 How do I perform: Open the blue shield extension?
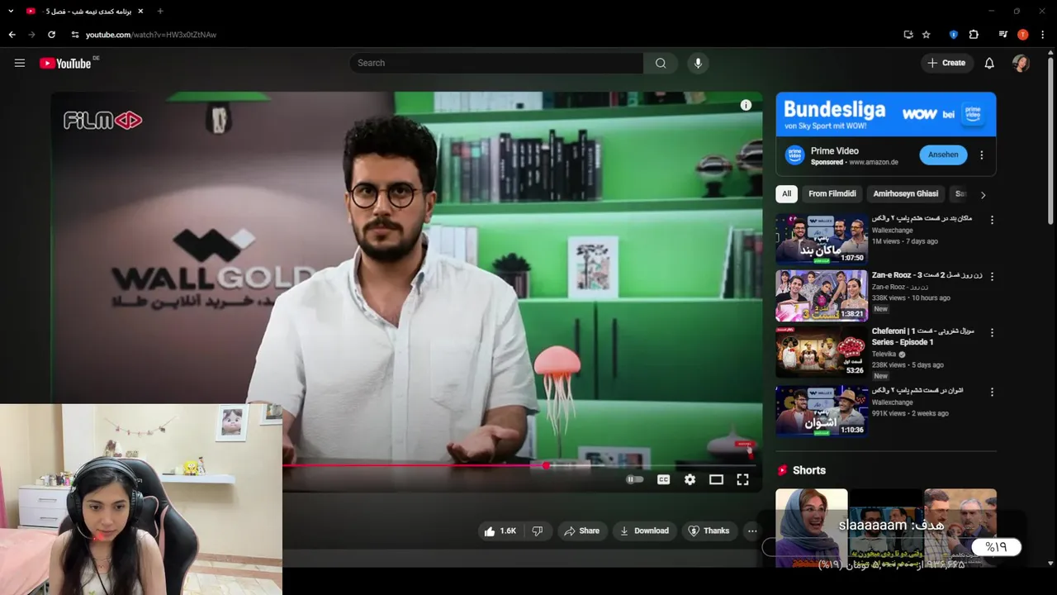tap(954, 35)
